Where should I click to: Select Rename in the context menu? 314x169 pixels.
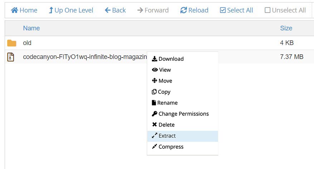[167, 103]
